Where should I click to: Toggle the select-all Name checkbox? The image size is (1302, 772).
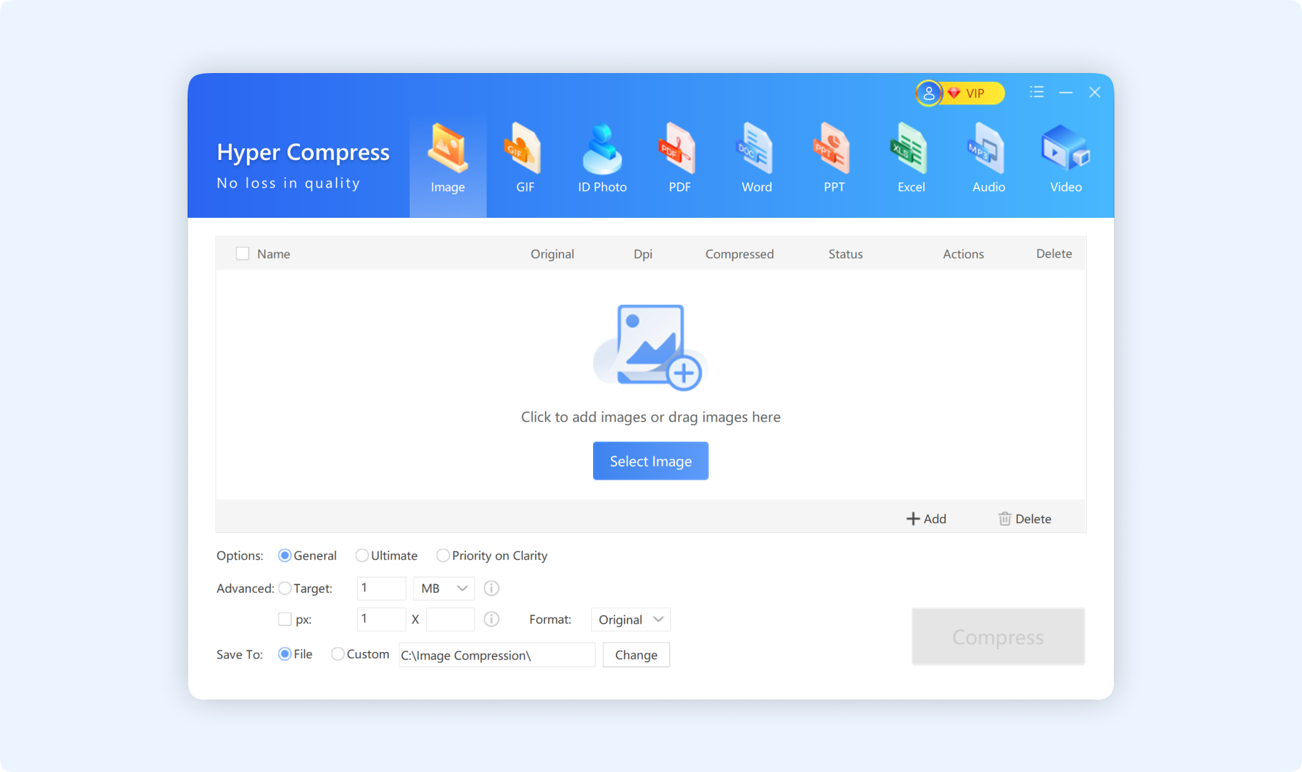pyautogui.click(x=242, y=254)
